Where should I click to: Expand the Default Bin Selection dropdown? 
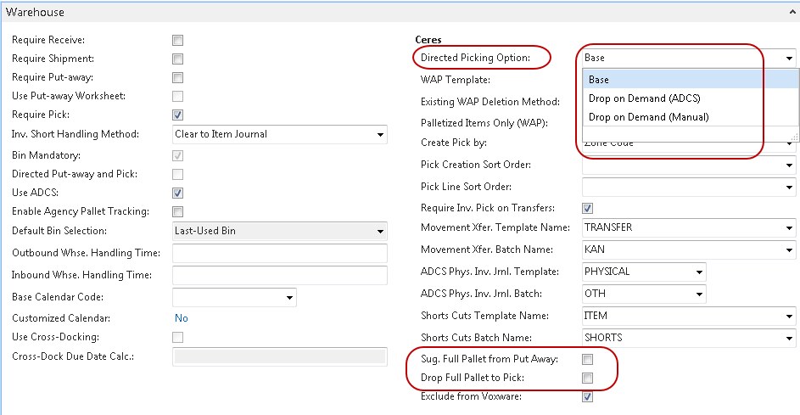[x=379, y=231]
